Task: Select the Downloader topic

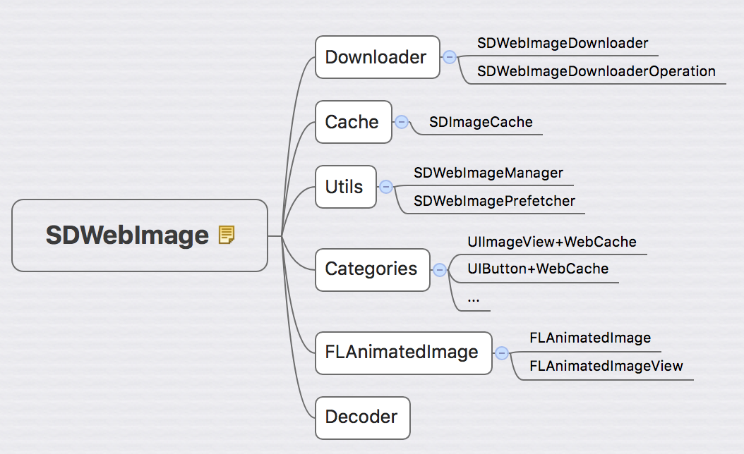Action: click(x=378, y=57)
